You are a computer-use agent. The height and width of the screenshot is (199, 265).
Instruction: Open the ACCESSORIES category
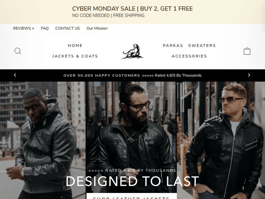(189, 56)
